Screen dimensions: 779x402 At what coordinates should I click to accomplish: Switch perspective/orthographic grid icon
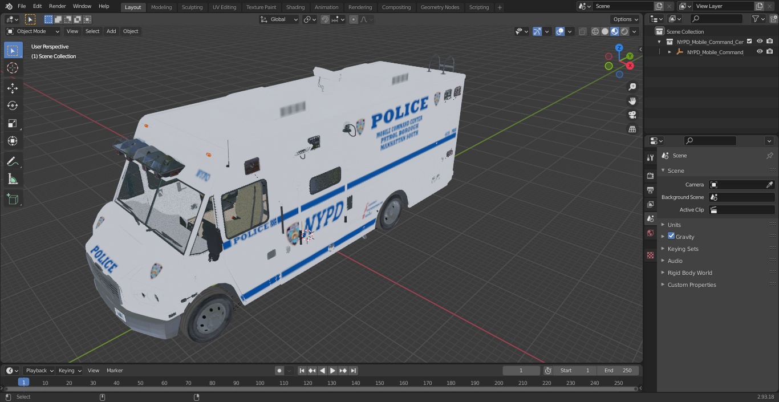tap(632, 129)
